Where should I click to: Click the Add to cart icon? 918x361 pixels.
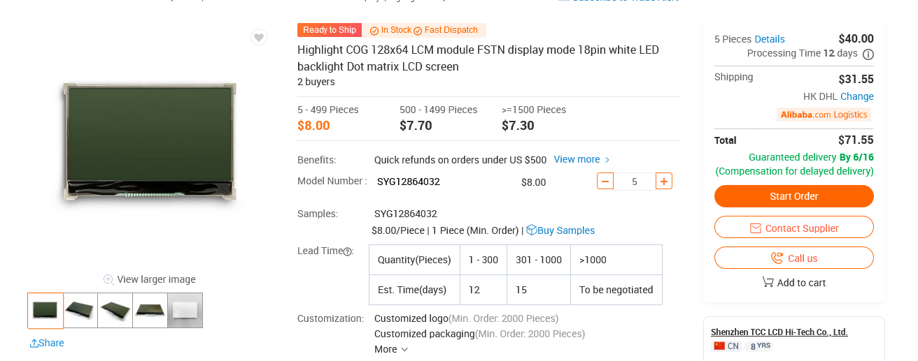(x=768, y=282)
